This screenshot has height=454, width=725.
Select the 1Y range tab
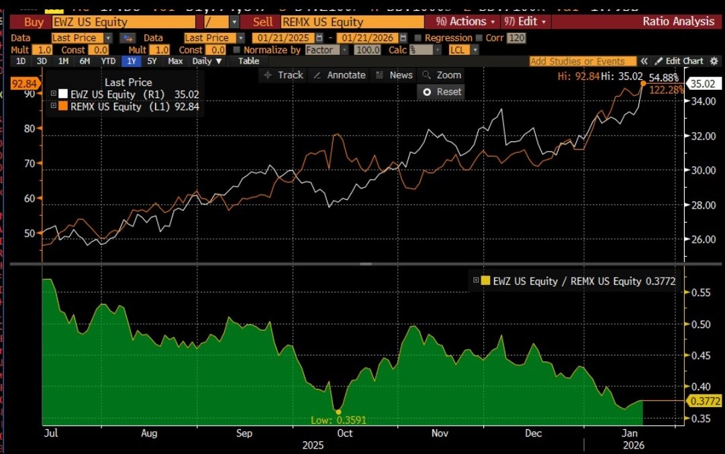coord(132,61)
